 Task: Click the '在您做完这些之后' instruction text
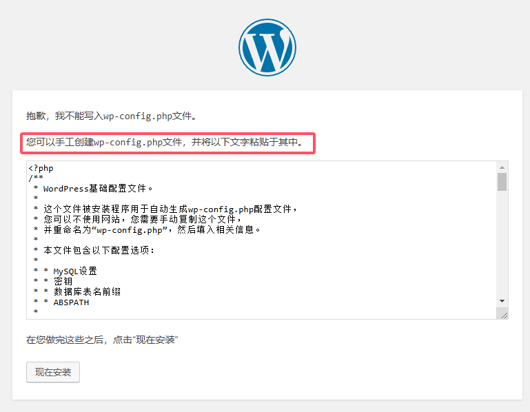click(102, 340)
